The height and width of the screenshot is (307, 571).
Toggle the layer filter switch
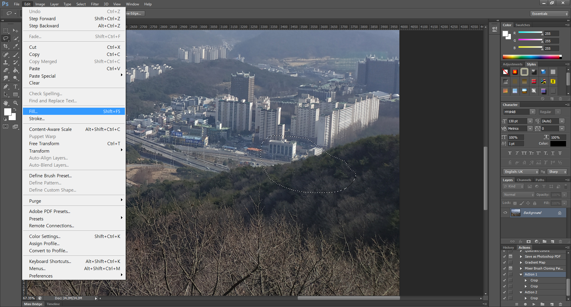click(x=566, y=186)
